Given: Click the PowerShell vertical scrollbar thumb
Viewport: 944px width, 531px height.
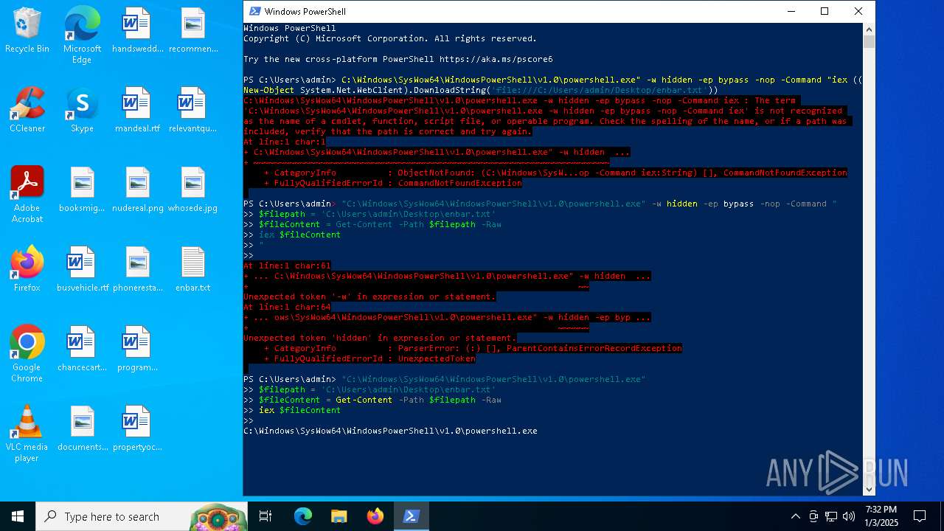Looking at the screenshot, I should point(869,42).
